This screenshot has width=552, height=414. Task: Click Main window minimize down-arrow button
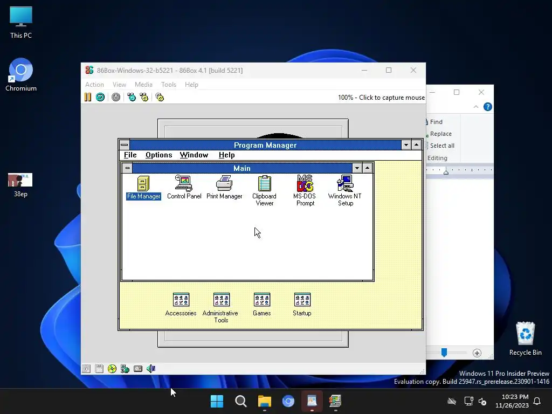tap(357, 168)
